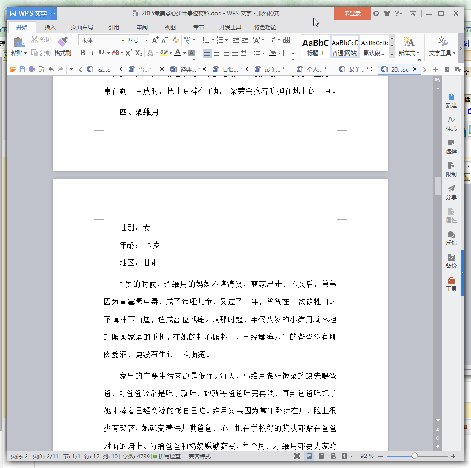The width and height of the screenshot is (471, 468).
Task: Add a new document tab with plus
Action: point(435,70)
